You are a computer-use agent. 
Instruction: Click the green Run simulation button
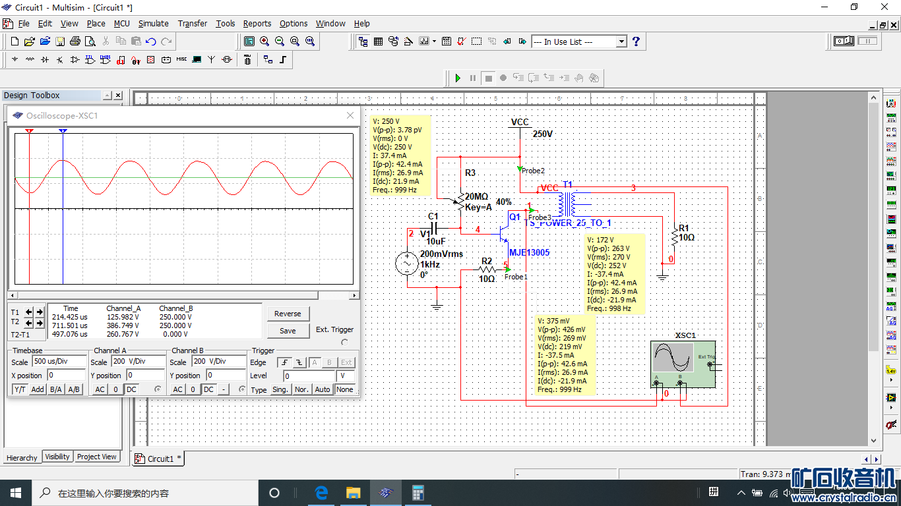(x=458, y=78)
